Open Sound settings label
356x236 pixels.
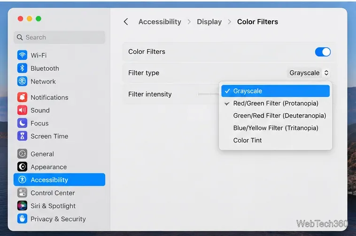click(40, 110)
